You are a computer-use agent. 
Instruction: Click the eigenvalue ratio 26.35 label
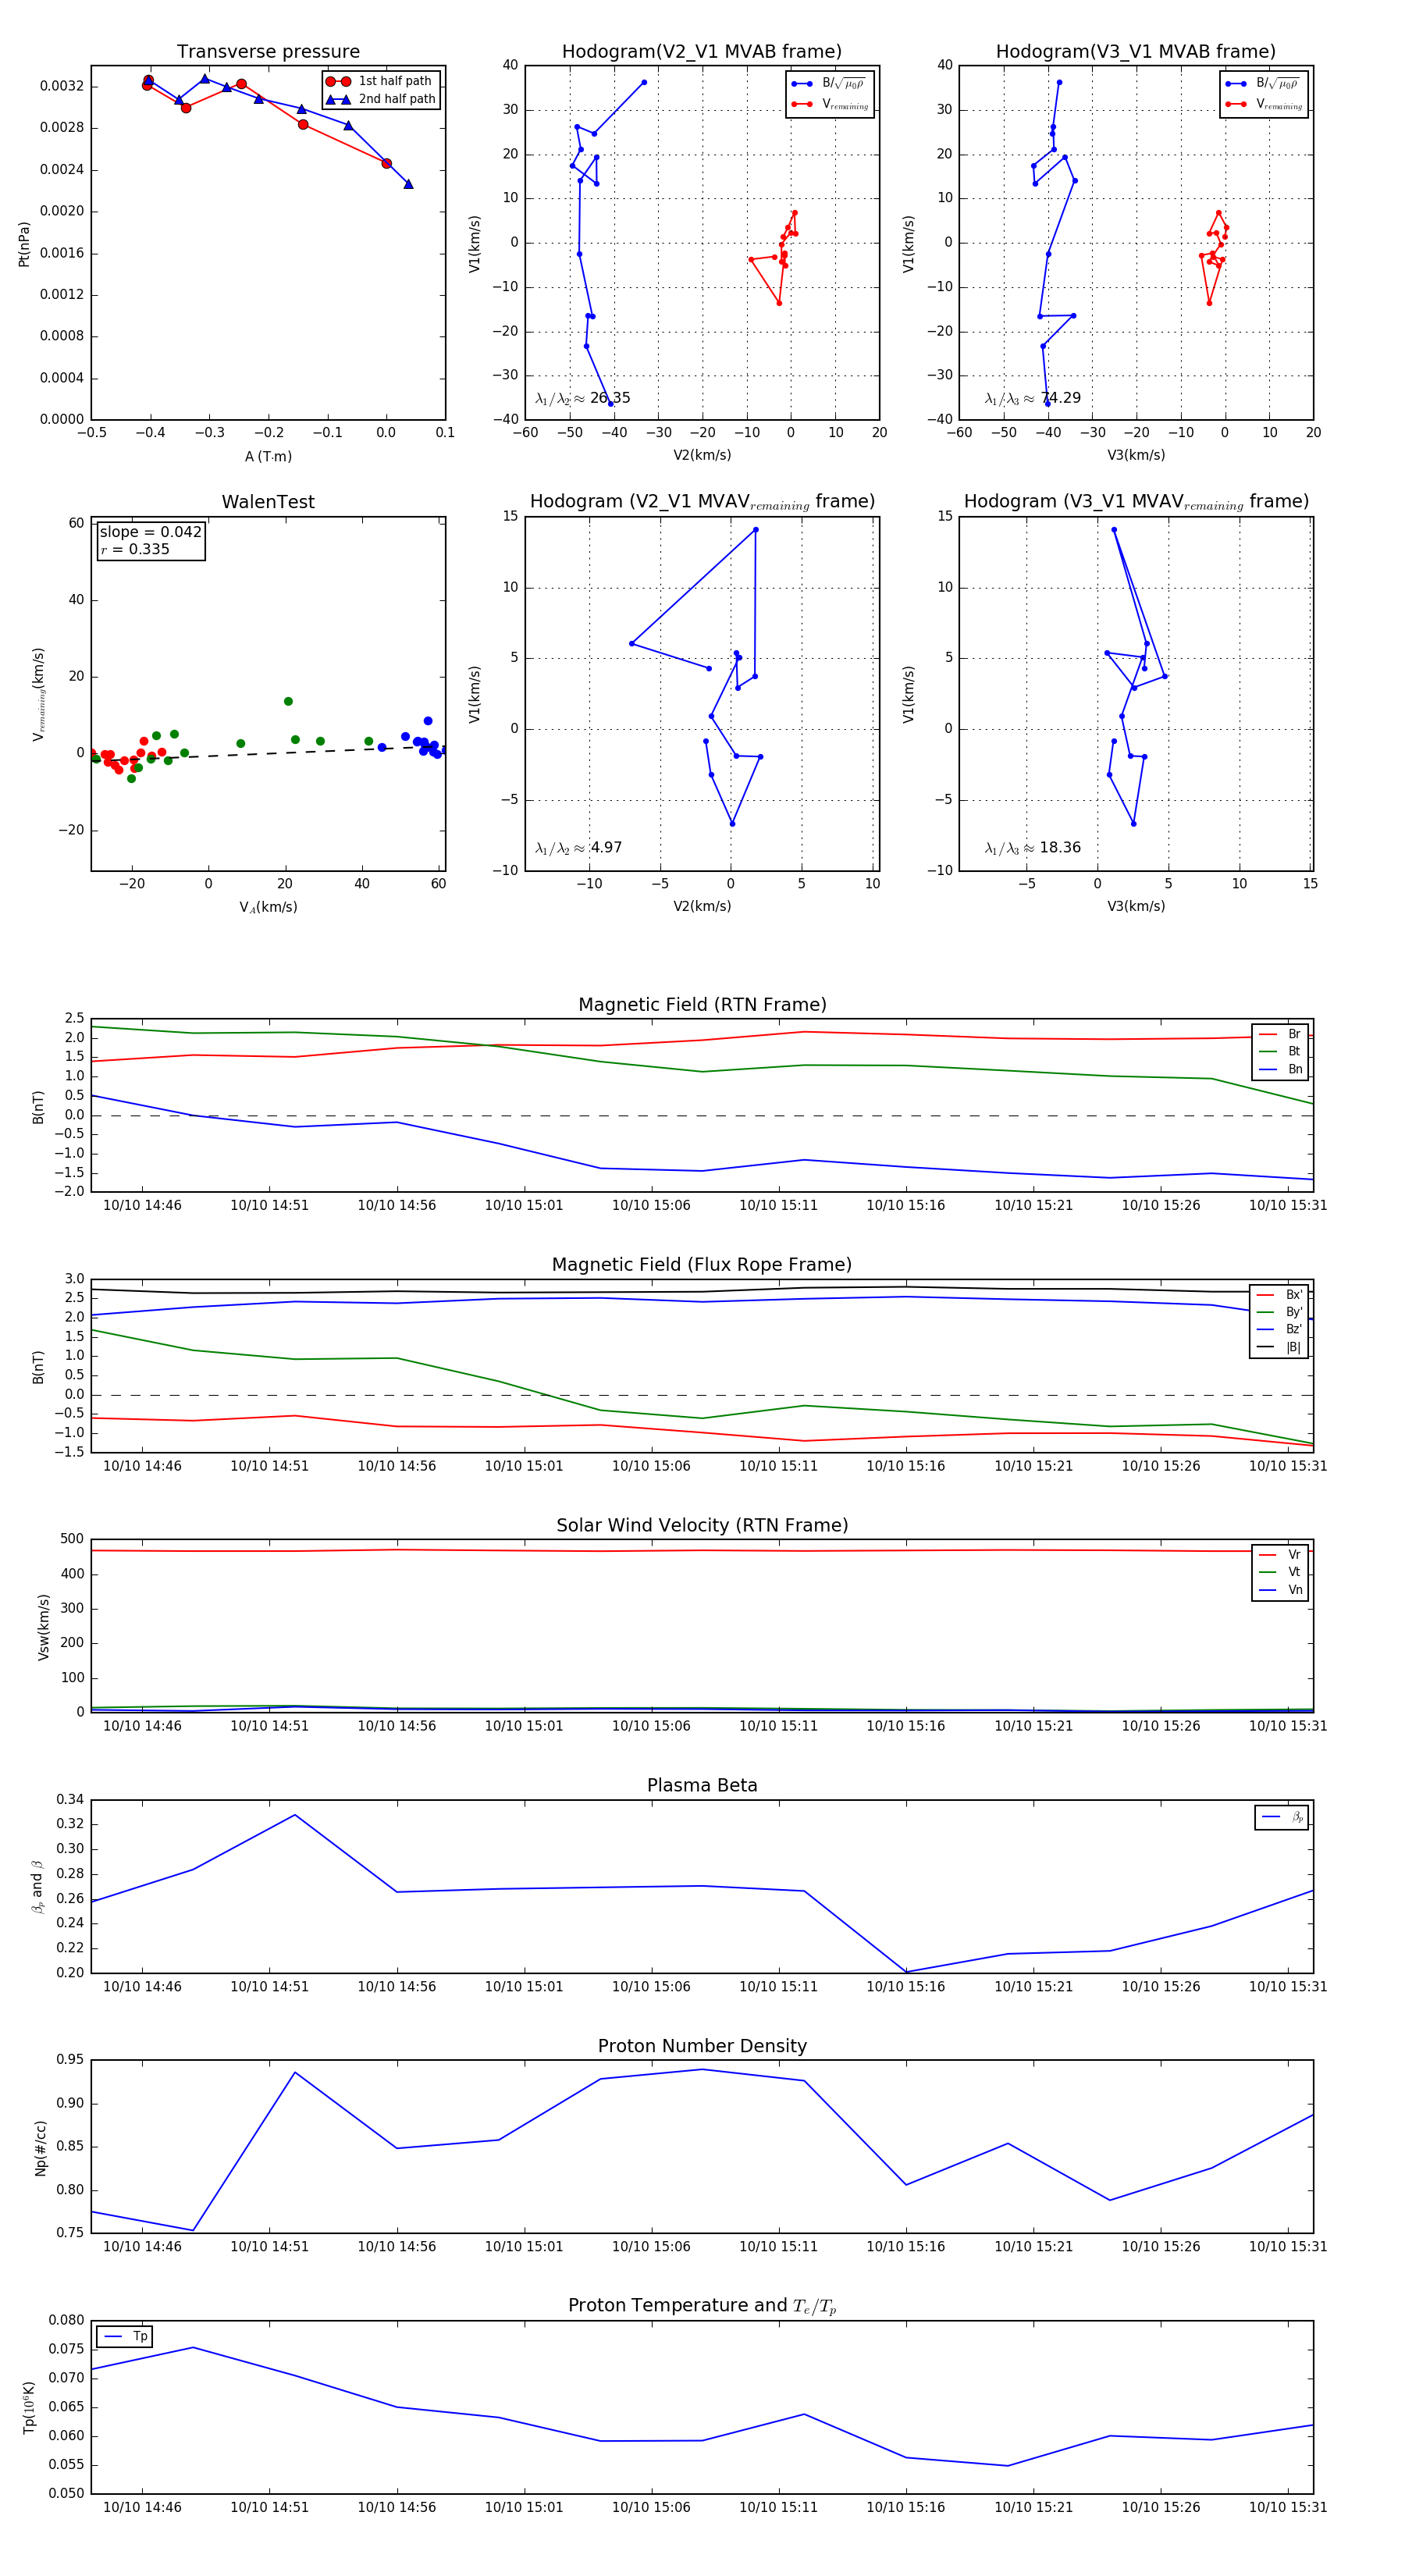583,398
